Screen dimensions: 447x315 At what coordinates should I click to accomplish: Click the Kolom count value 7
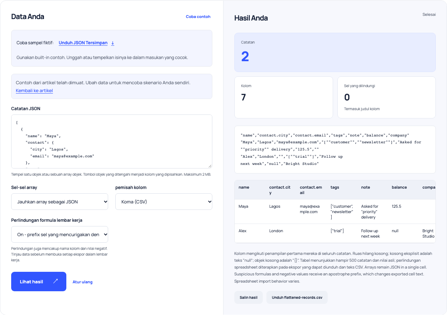(x=243, y=97)
